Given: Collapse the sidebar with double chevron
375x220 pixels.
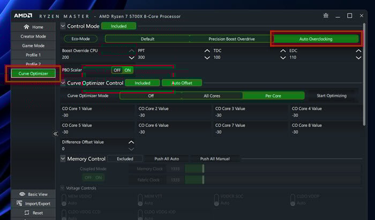Looking at the screenshot, I should (56, 134).
